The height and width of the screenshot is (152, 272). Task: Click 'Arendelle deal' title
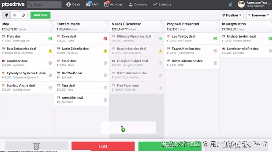pyautogui.click(x=72, y=98)
